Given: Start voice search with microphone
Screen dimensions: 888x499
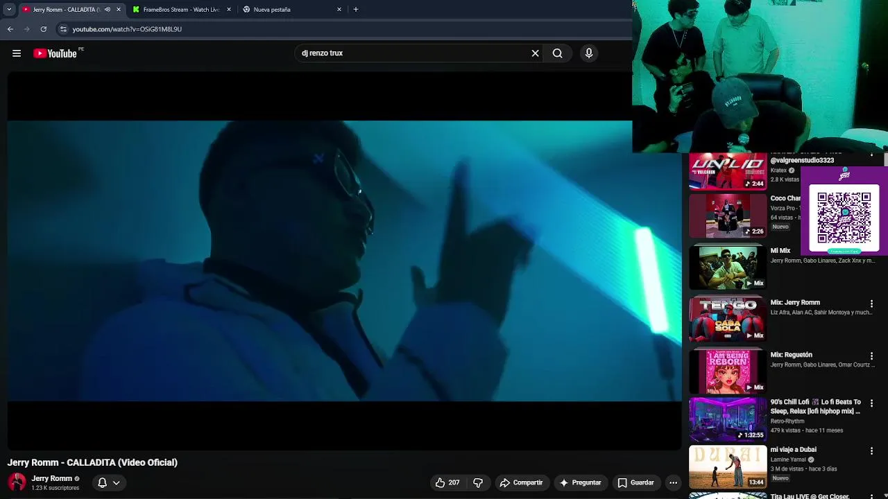Looking at the screenshot, I should pyautogui.click(x=589, y=53).
